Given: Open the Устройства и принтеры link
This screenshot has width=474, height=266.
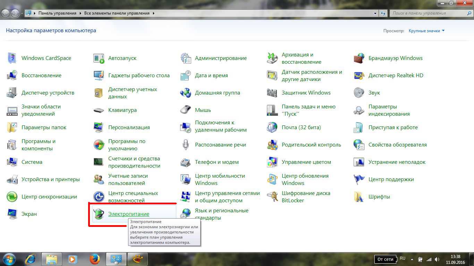Looking at the screenshot, I should tap(51, 179).
